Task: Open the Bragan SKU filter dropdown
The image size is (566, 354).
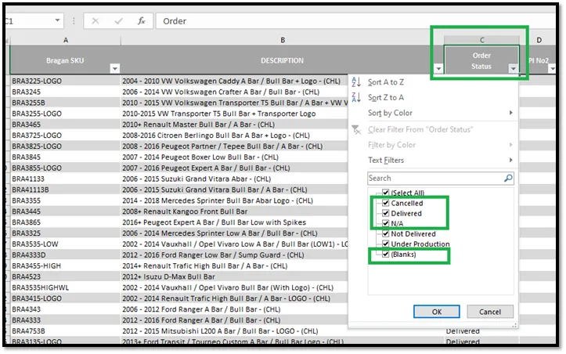Action: coord(115,68)
